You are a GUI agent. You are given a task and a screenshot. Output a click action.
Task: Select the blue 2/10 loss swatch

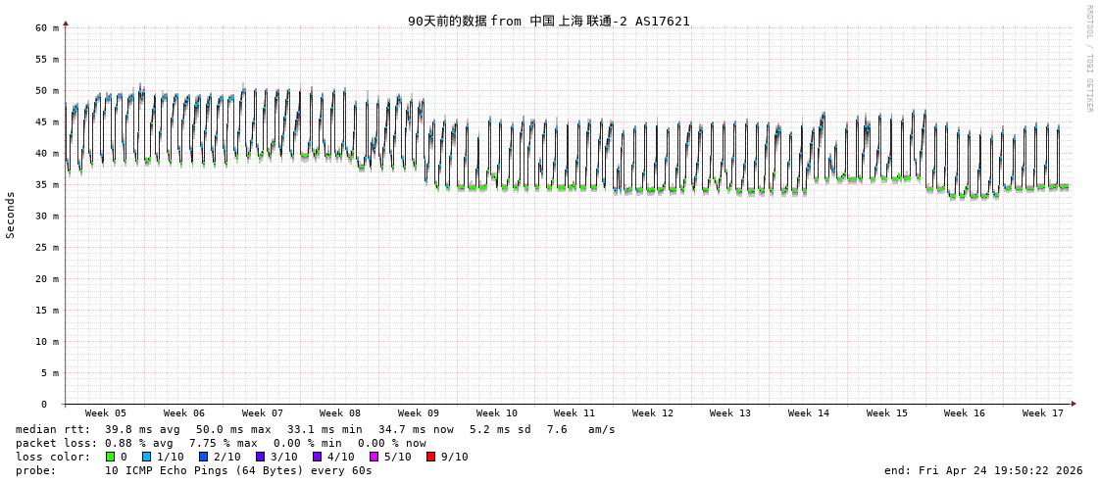[x=204, y=457]
